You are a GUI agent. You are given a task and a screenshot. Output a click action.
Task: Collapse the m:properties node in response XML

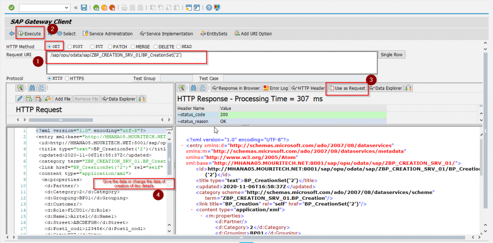(x=201, y=216)
